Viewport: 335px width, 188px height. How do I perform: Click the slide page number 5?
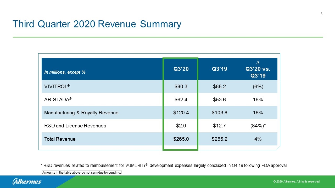point(321,14)
